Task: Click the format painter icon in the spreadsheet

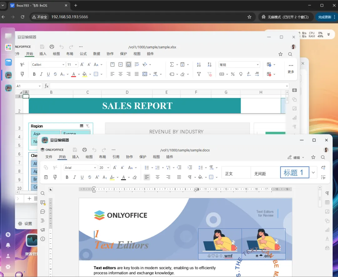Action: tap(22, 74)
